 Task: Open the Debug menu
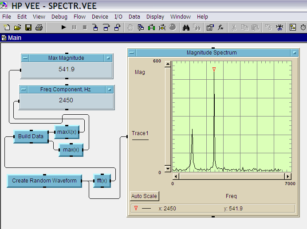pos(59,17)
